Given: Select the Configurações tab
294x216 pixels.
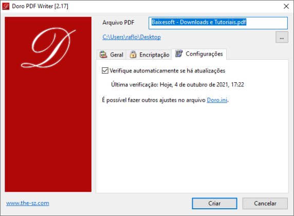Looking at the screenshot, I should (x=199, y=54).
